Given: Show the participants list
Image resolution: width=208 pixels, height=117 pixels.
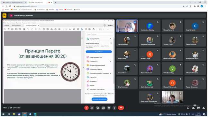Looking at the screenshot, I should click(x=194, y=108).
